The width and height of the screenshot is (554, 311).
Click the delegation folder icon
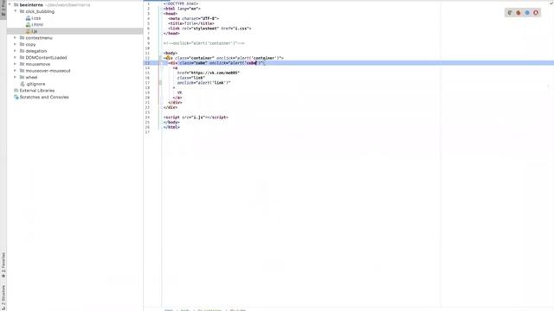[22, 51]
